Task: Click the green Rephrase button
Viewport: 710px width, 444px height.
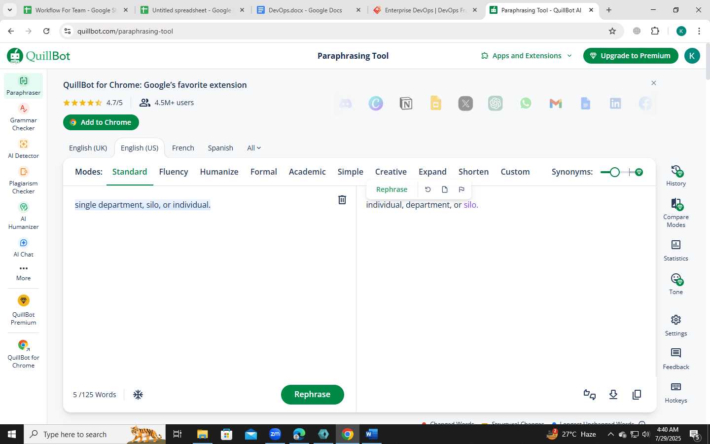Action: (312, 395)
